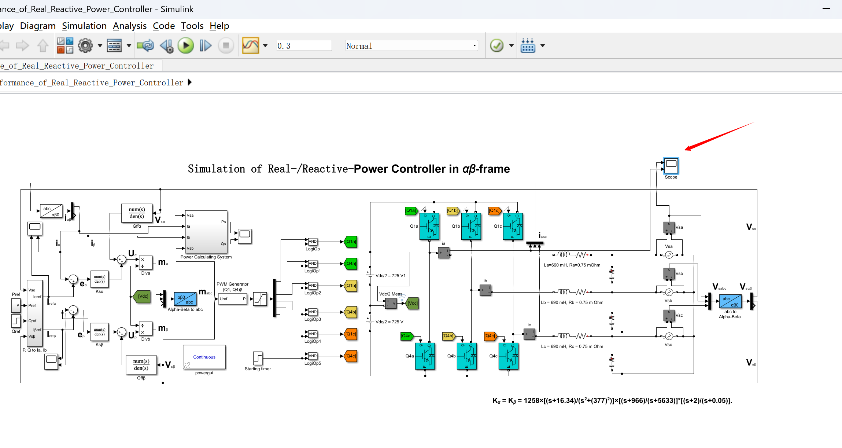Open the Simulation Data Inspector icon
This screenshot has width=842, height=448.
click(250, 45)
